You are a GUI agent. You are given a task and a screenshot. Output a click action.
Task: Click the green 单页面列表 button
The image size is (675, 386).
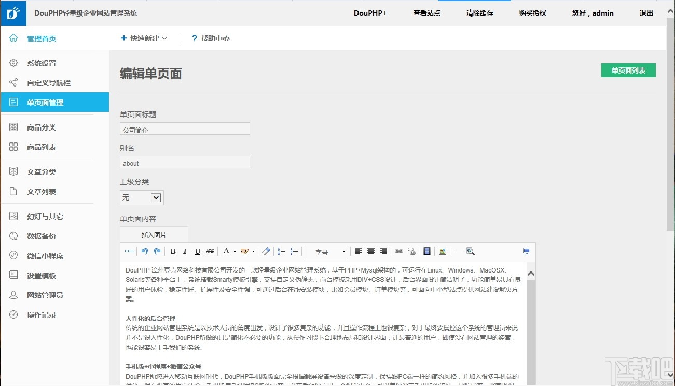[628, 70]
